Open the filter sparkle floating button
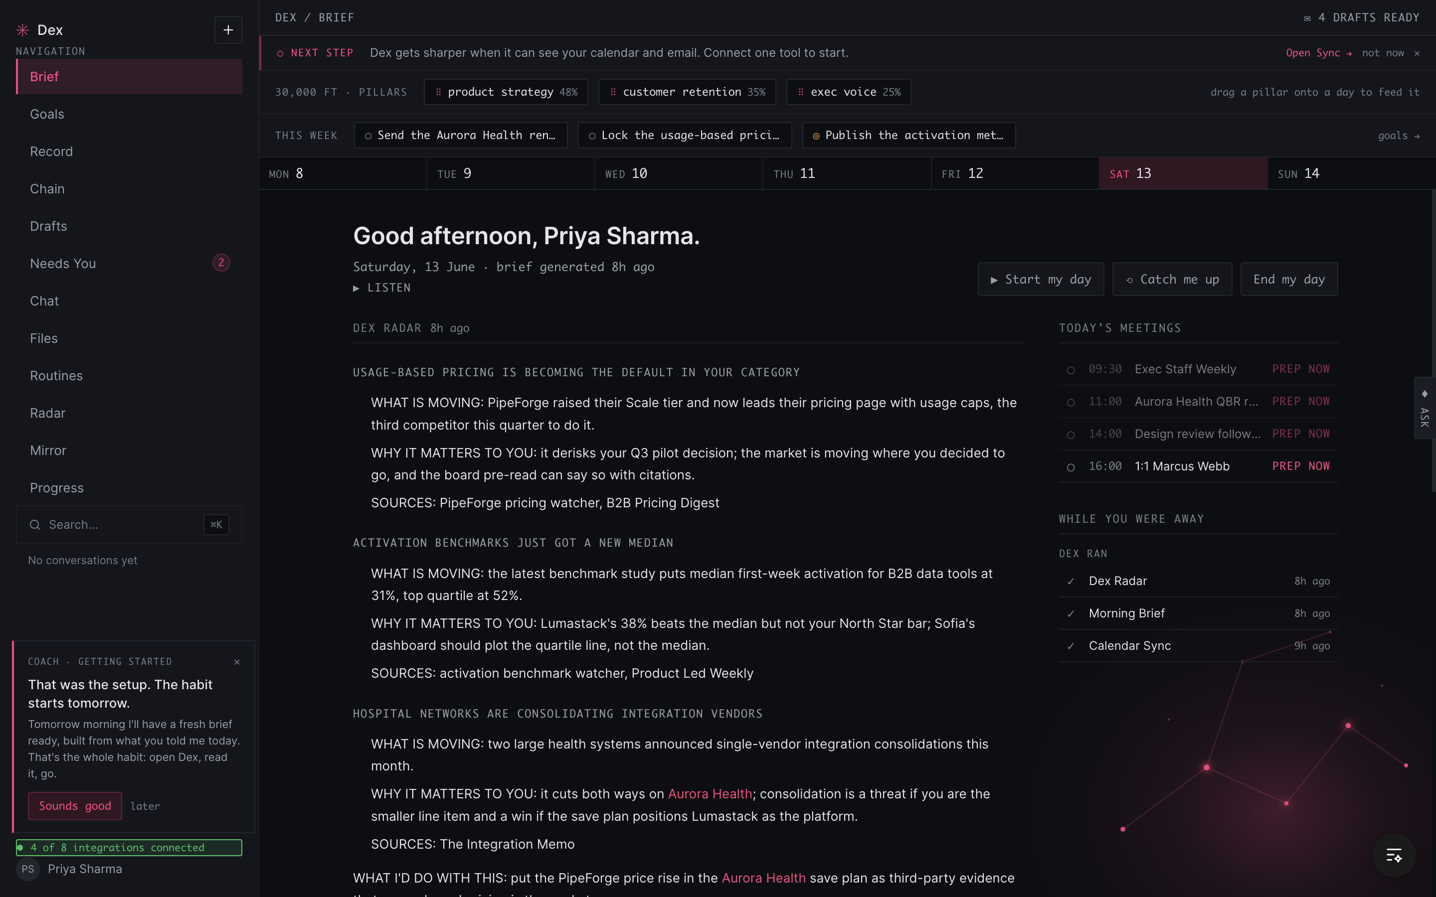Viewport: 1436px width, 897px height. click(1394, 855)
